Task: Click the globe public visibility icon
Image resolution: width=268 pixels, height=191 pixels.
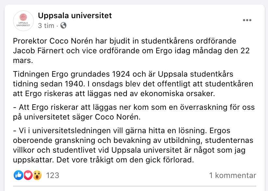Action: pyautogui.click(x=63, y=25)
